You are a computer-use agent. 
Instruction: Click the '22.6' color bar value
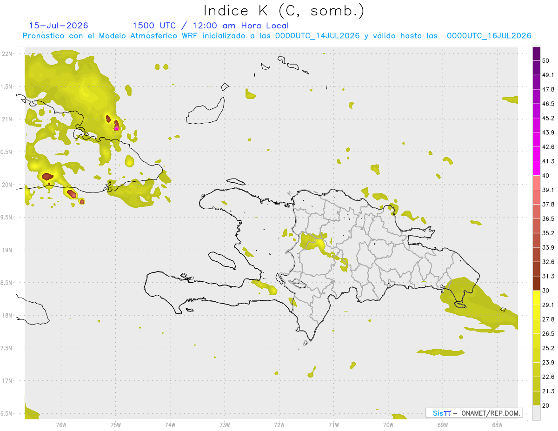[x=548, y=377]
